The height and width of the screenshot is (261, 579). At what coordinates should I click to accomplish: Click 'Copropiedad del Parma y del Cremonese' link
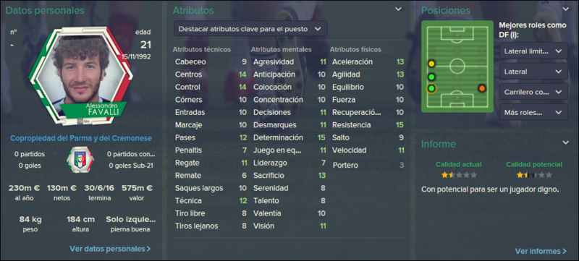click(x=81, y=138)
